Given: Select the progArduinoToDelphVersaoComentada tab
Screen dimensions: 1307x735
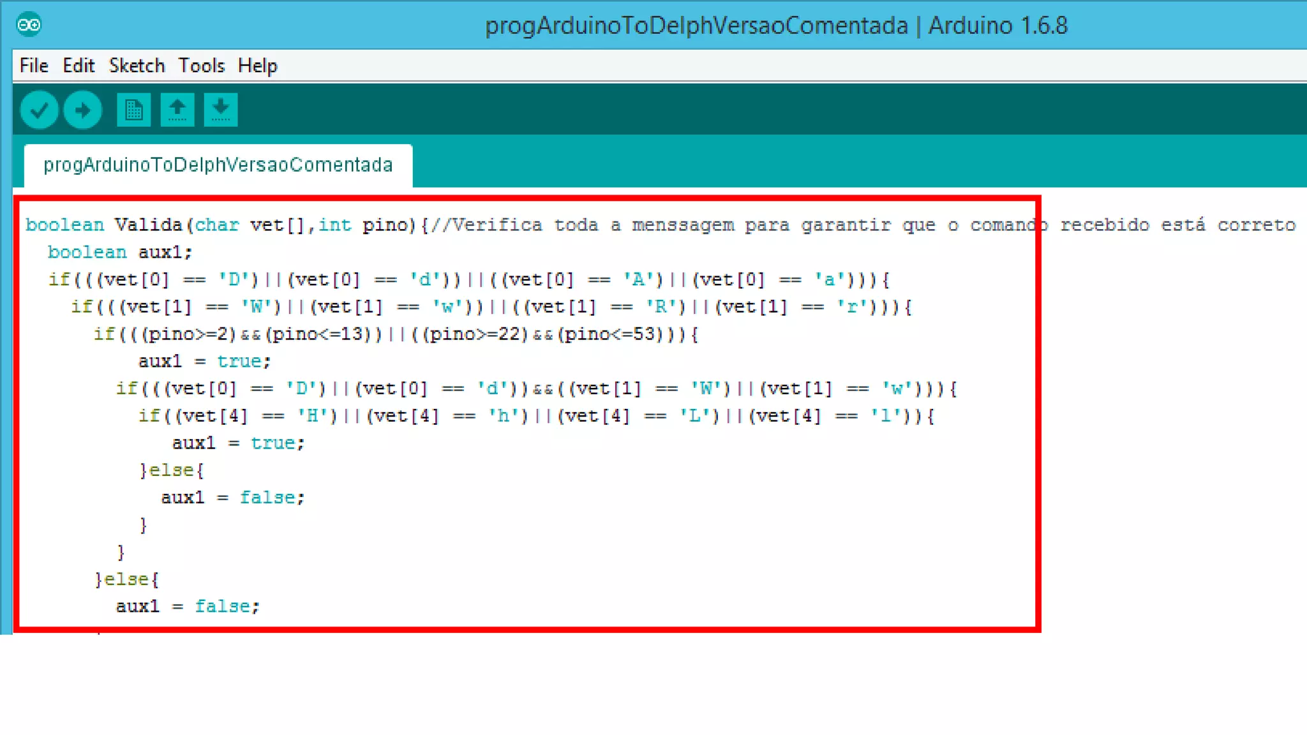Looking at the screenshot, I should (x=218, y=165).
